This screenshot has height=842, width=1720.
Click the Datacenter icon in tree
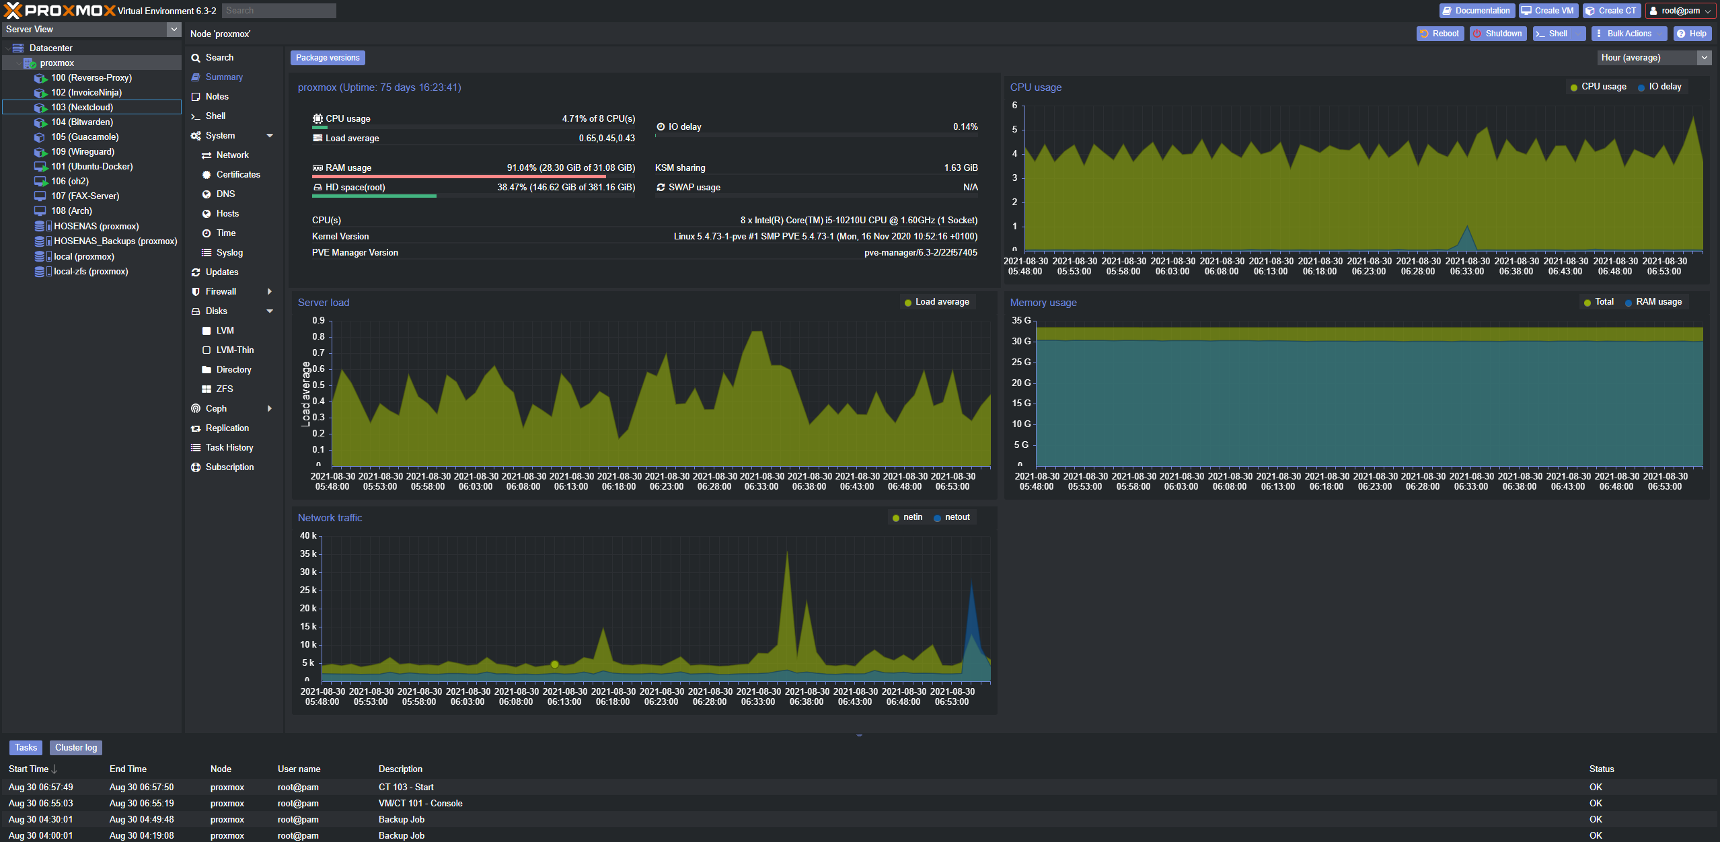tap(18, 48)
